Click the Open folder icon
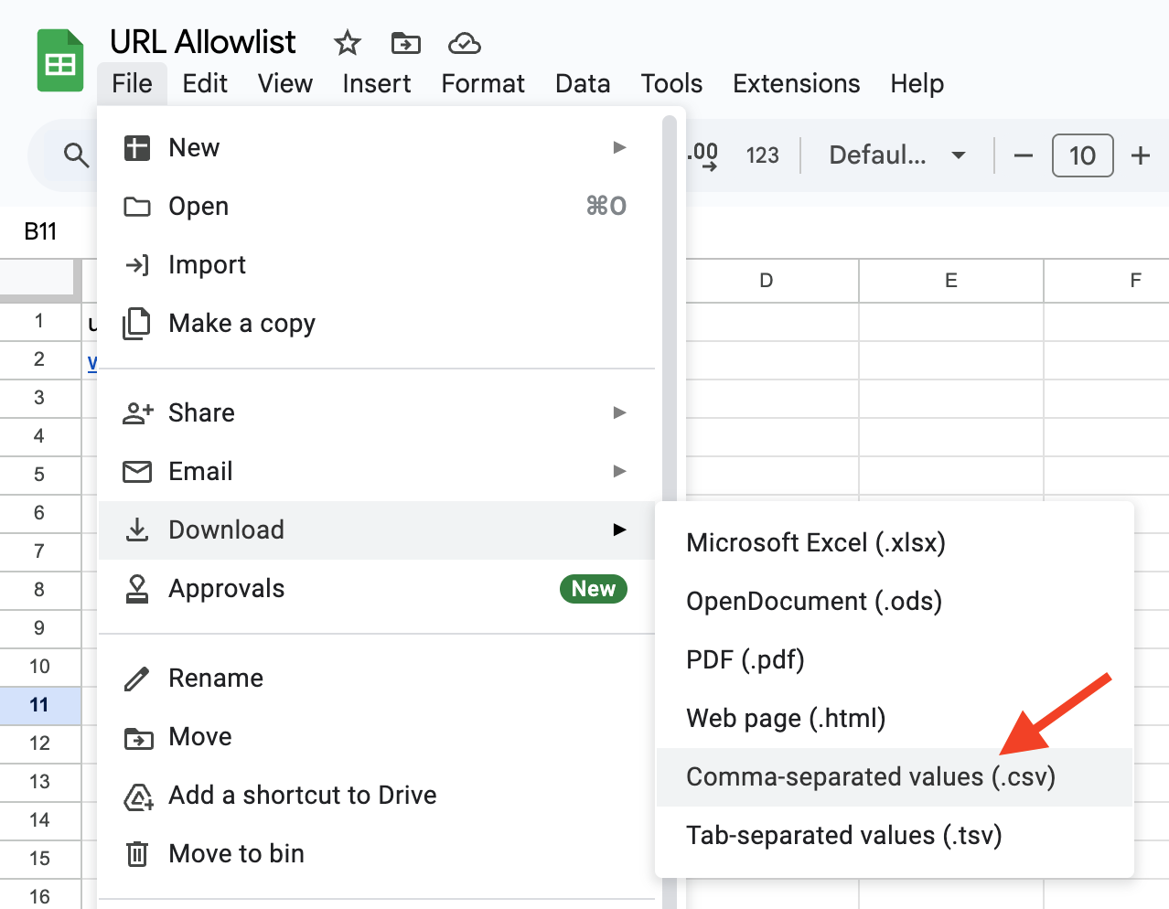1169x909 pixels. (x=137, y=207)
